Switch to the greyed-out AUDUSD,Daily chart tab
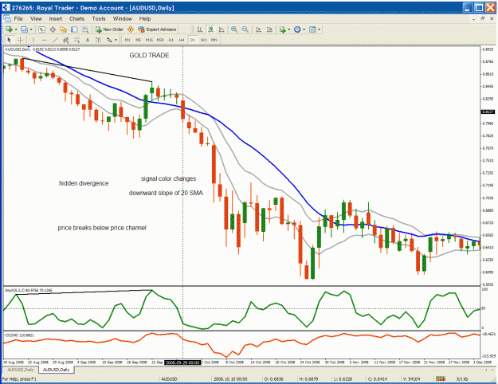This screenshot has width=498, height=384. click(21, 370)
